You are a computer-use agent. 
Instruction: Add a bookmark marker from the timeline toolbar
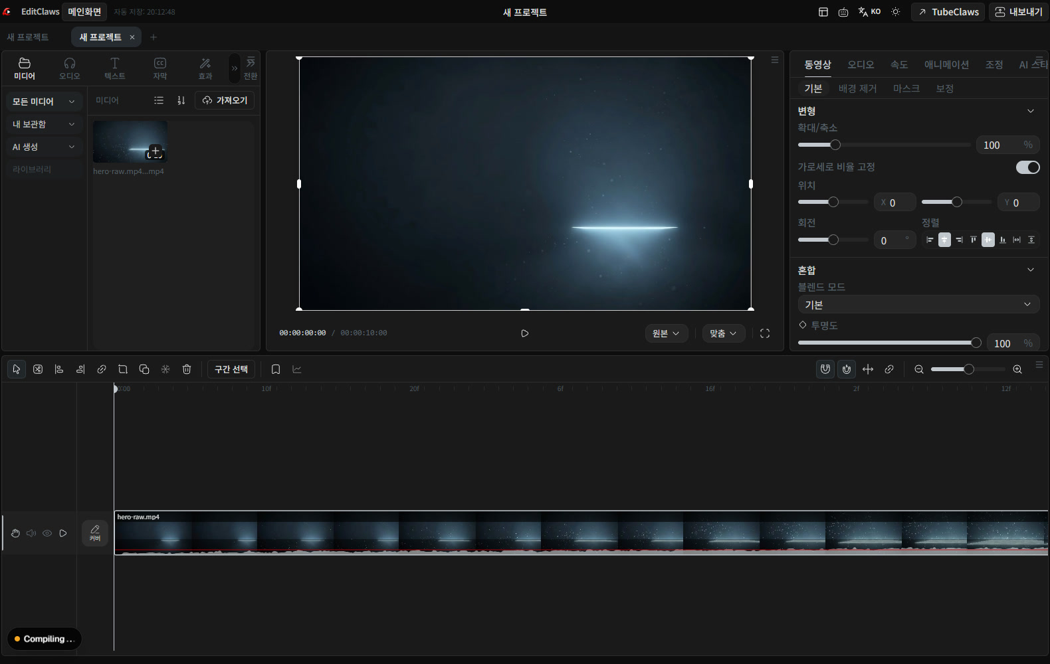point(276,369)
